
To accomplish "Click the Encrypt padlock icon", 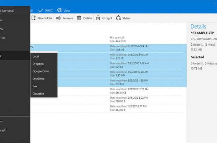I will tap(98, 18).
